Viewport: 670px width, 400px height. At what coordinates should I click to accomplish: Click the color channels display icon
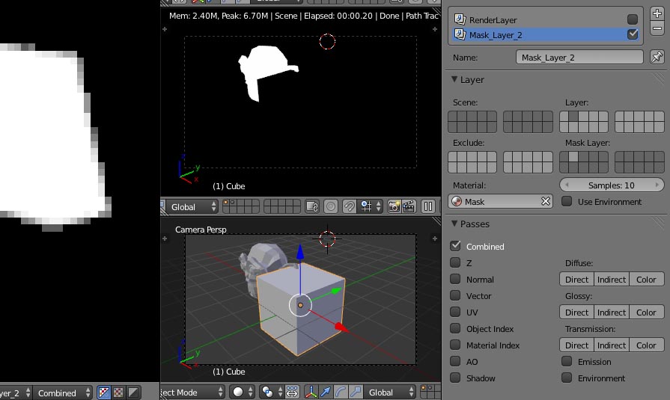pos(118,393)
